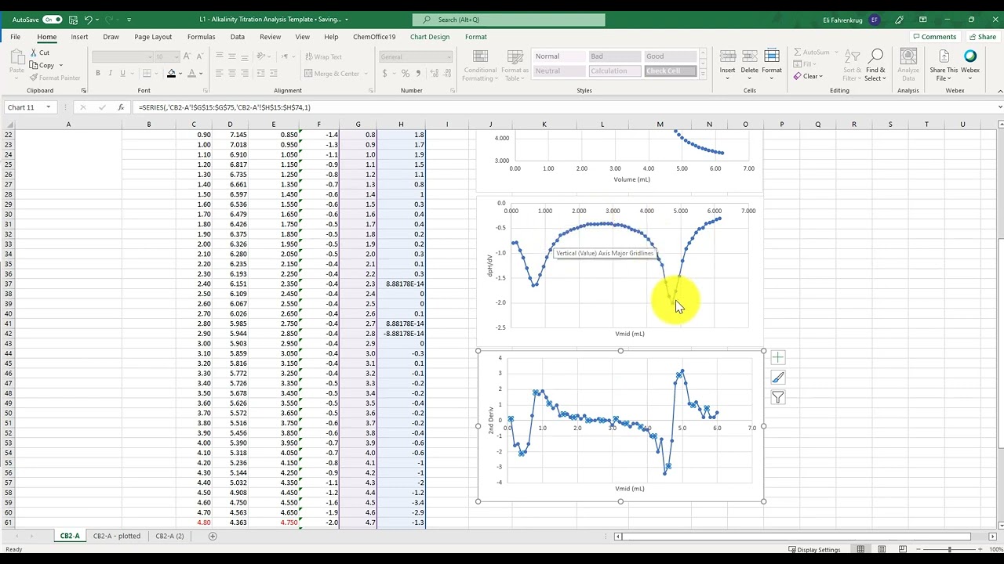Expand the Clear dropdown
Screen dimensions: 1004x564
[x=820, y=76]
